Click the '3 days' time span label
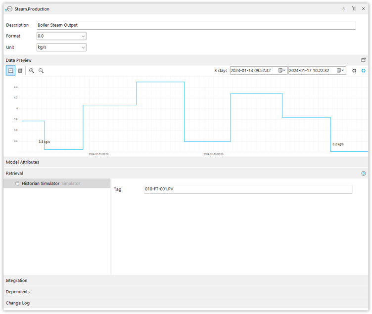Screen dimensions: 372x314 click(x=221, y=71)
